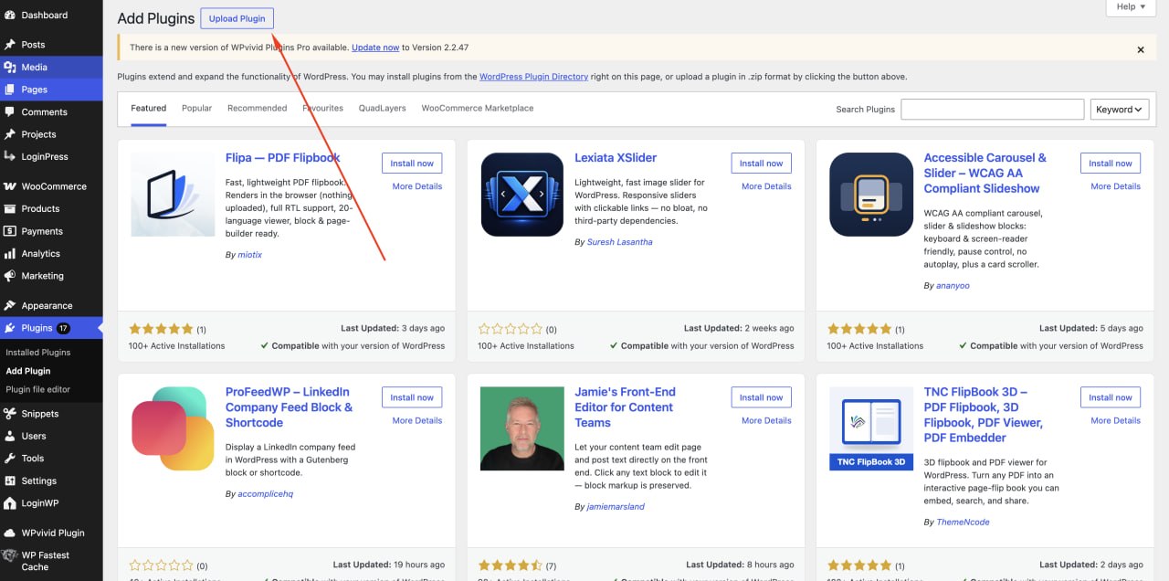Screen dimensions: 1169x581
Task: Click the Comments speech bubble icon
Action: (10, 112)
